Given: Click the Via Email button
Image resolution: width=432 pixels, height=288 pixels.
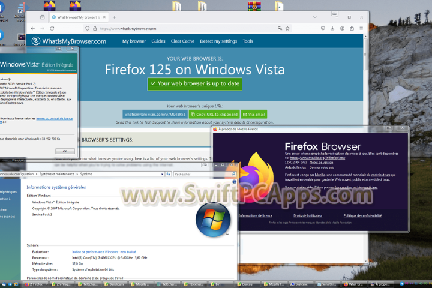Looking at the screenshot, I should pyautogui.click(x=254, y=114).
